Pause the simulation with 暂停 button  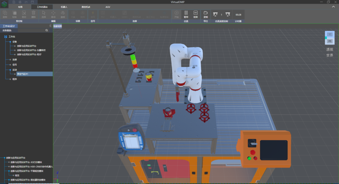[186, 15]
